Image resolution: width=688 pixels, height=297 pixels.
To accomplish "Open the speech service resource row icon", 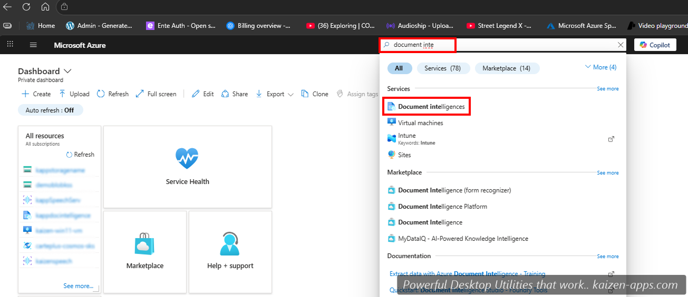I will 27,200.
